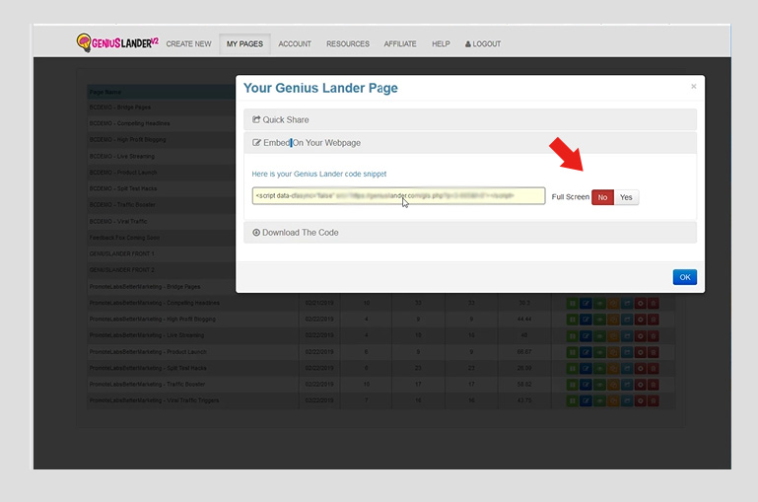Click the 02/21/2019 date cell

pyautogui.click(x=319, y=303)
